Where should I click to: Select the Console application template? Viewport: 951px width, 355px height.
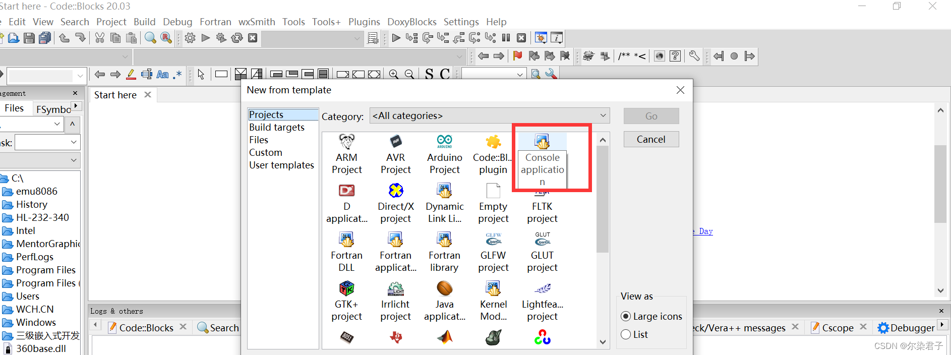(x=543, y=160)
